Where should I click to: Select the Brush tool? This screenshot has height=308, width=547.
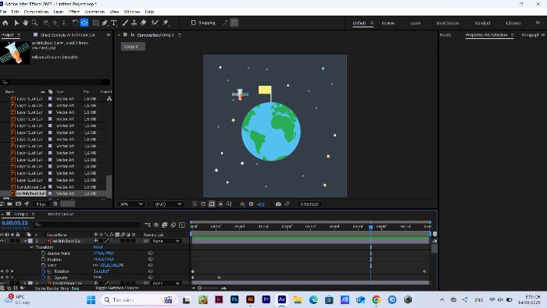(125, 23)
